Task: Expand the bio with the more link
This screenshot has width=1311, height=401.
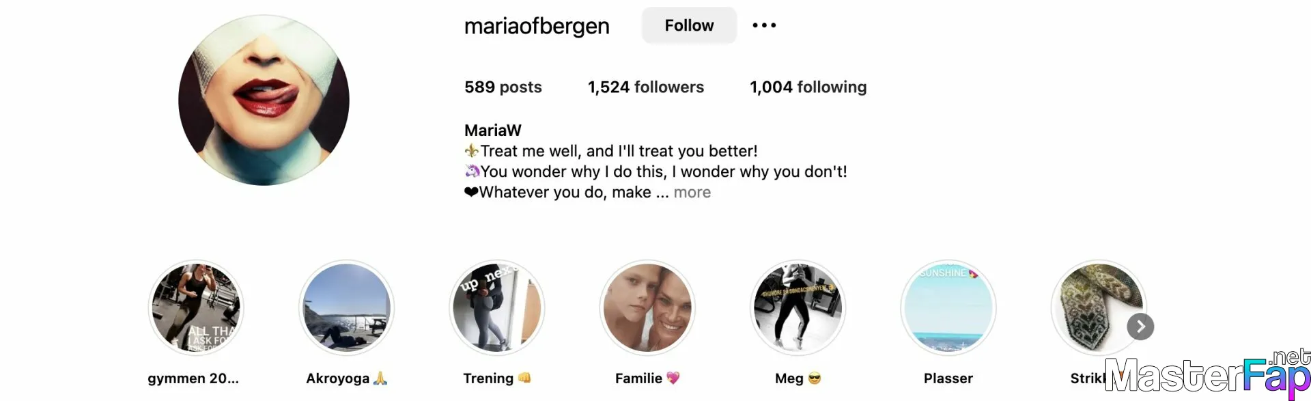Action: click(692, 193)
